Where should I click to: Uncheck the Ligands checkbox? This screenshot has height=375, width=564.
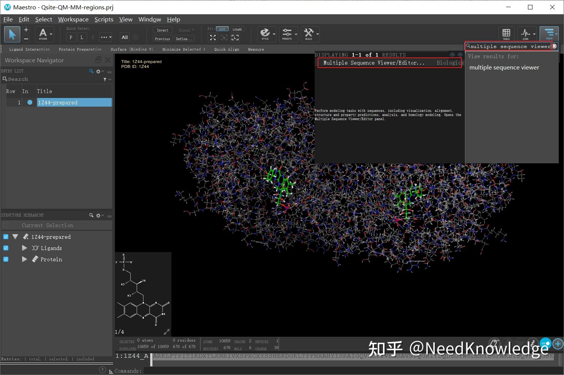5,248
